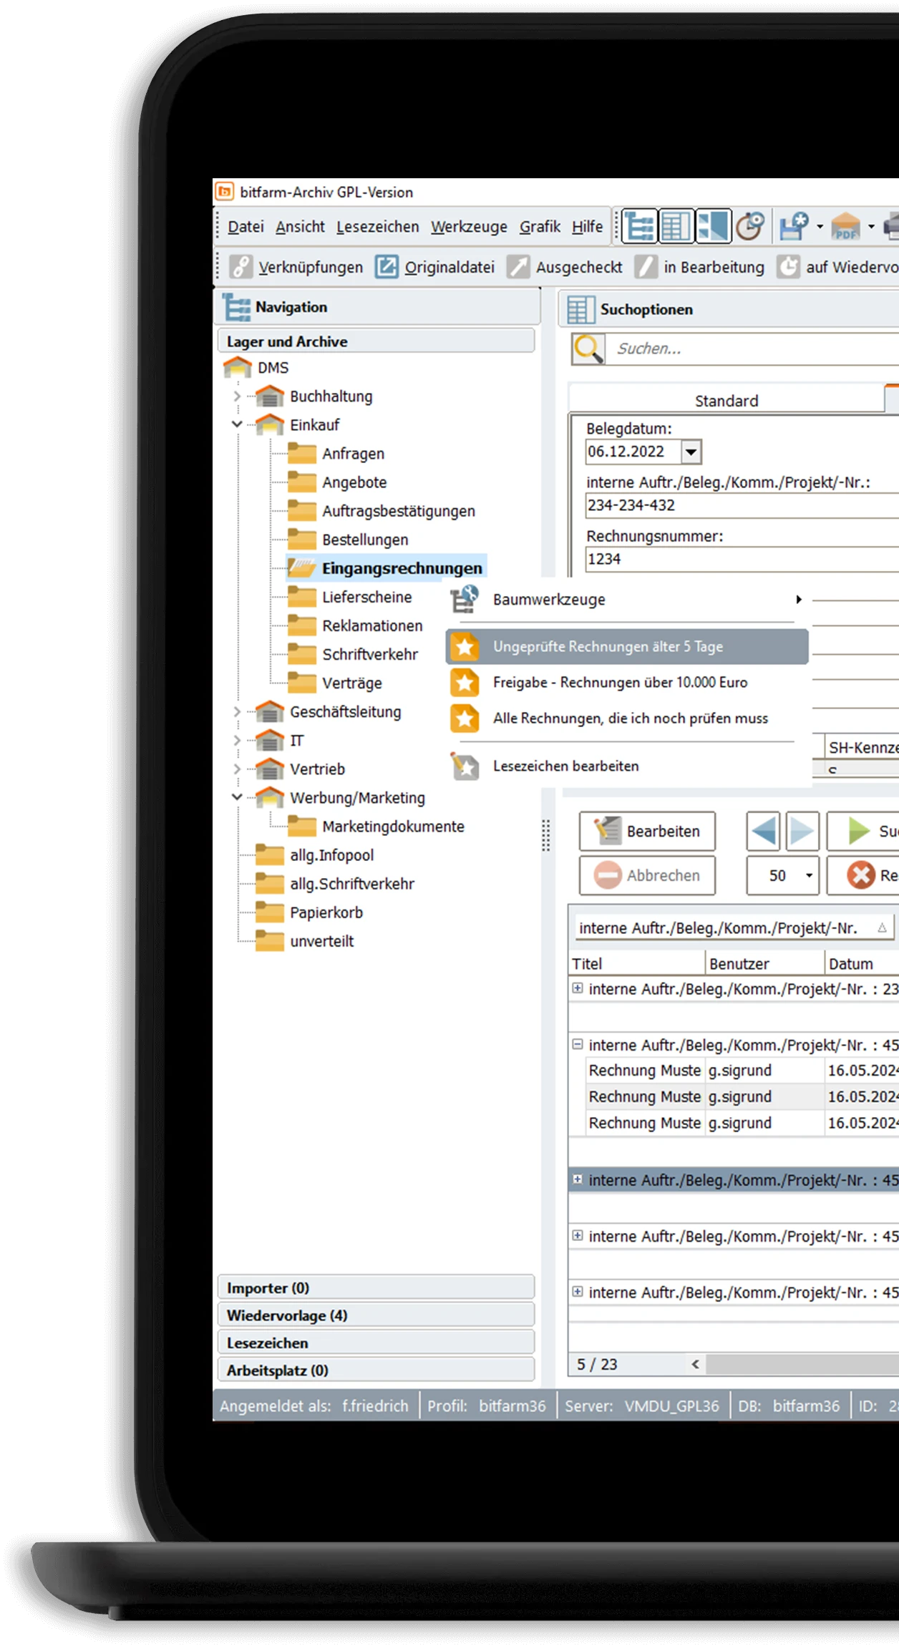Toggle the navigation tree view icon
899x1646 pixels.
(638, 226)
